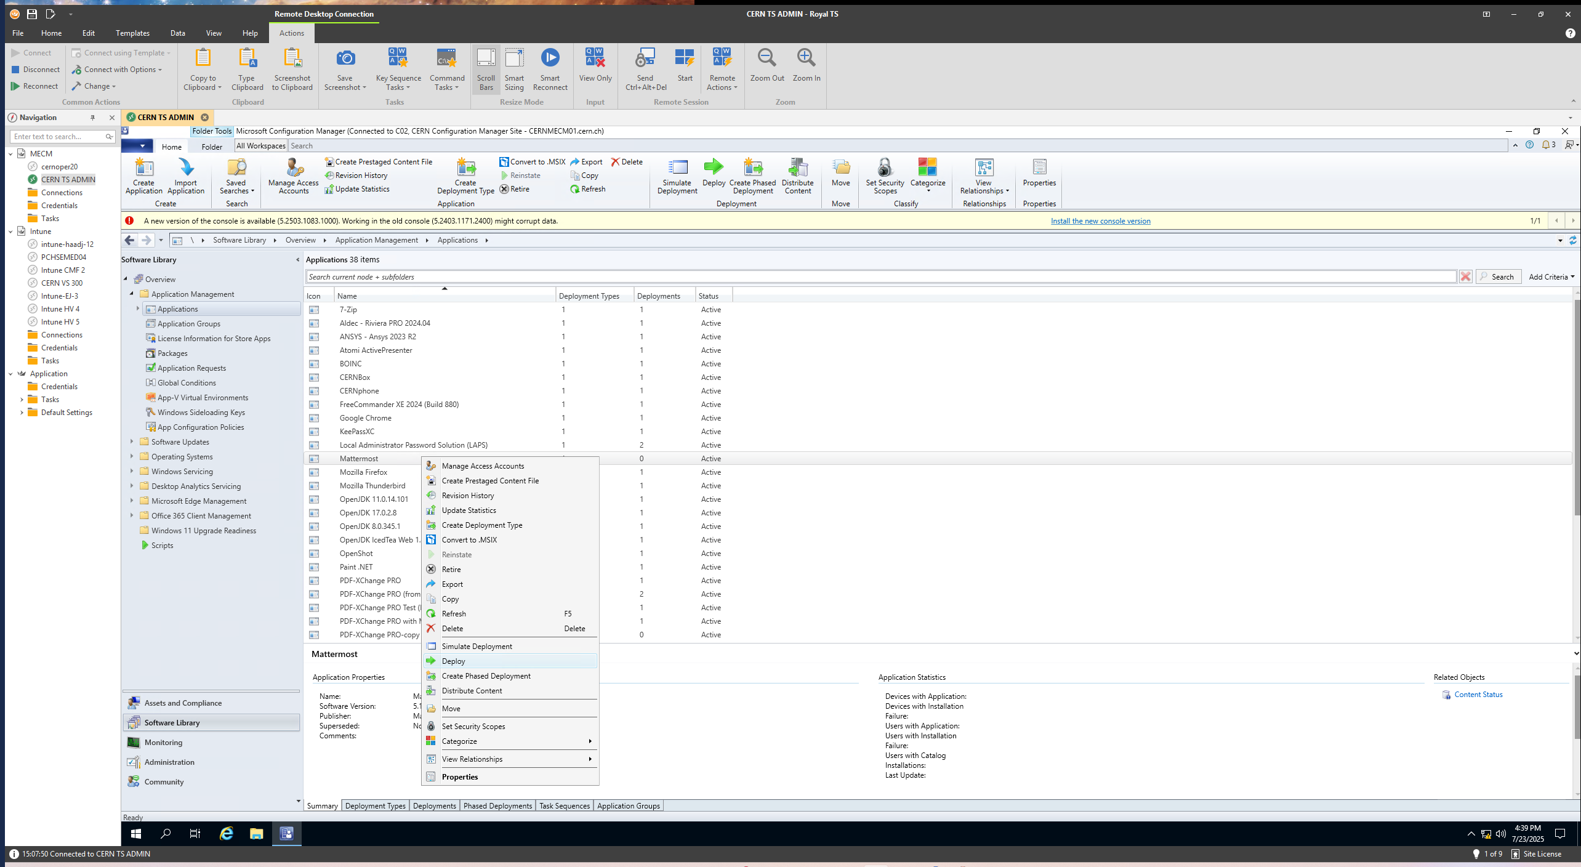Image resolution: width=1581 pixels, height=867 pixels.
Task: Click the Import Application icon
Action: pyautogui.click(x=185, y=175)
